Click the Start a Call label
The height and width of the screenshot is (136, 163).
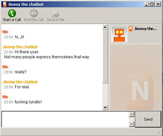[12, 20]
